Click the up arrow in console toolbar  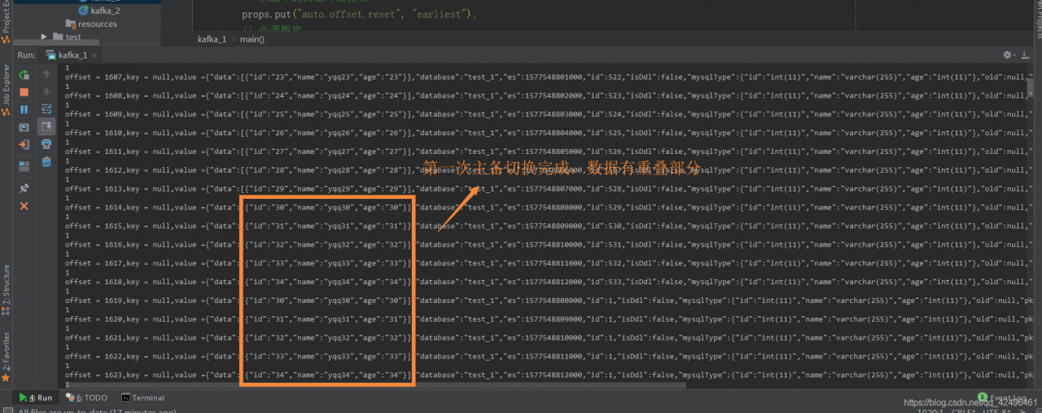click(46, 74)
